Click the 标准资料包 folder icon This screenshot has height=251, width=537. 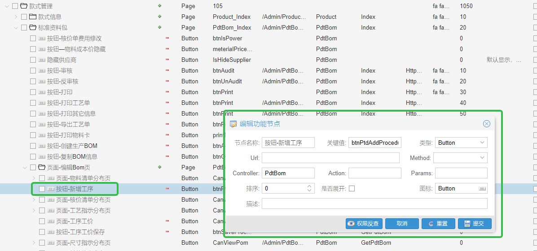point(33,27)
